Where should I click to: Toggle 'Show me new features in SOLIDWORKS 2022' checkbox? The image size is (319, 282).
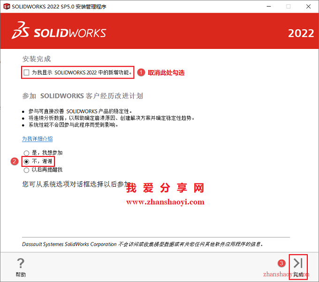tap(26, 72)
